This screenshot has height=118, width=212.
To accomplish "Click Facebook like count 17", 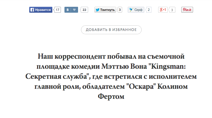I will [57, 10].
